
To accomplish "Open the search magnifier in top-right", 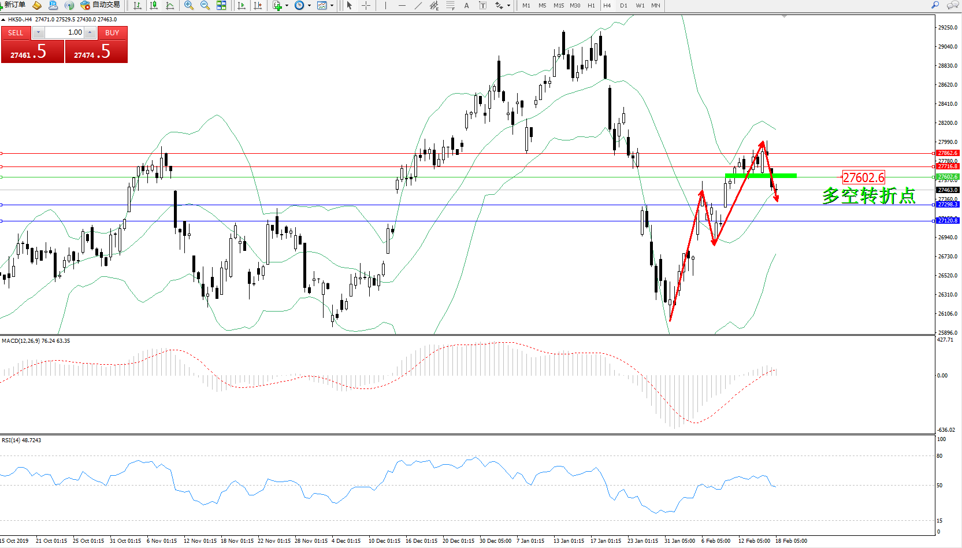I will (935, 5).
